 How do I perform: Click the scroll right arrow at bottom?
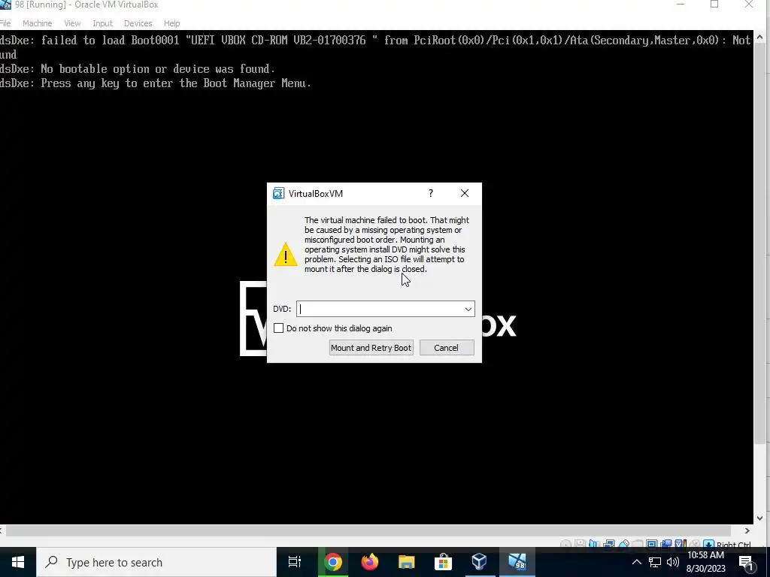pyautogui.click(x=747, y=531)
